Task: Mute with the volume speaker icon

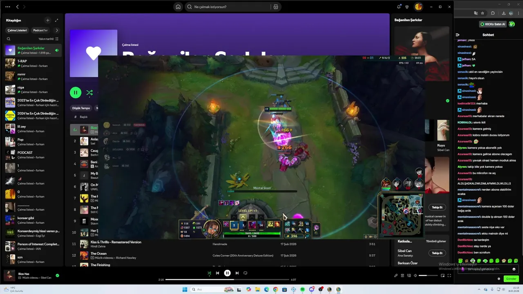Action: (x=415, y=276)
